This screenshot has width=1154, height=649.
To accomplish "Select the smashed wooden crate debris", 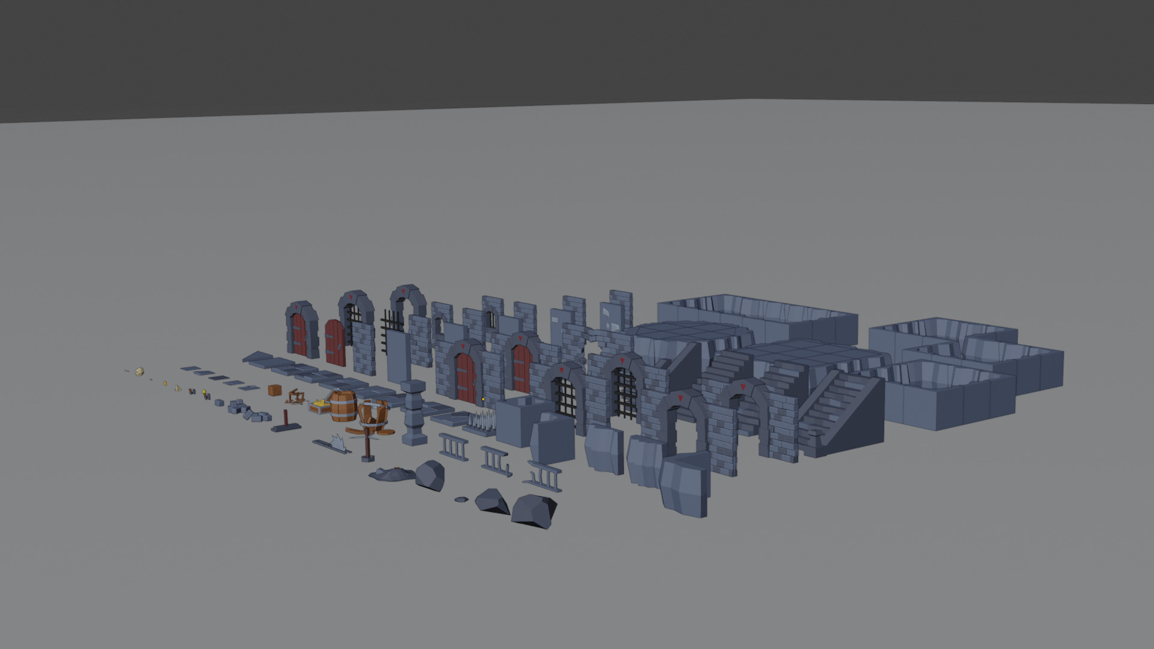I will [295, 396].
